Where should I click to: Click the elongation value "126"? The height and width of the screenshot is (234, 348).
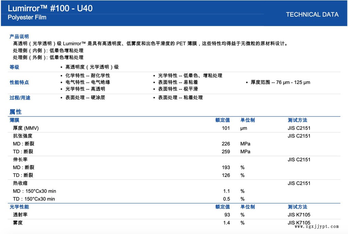(x=226, y=175)
